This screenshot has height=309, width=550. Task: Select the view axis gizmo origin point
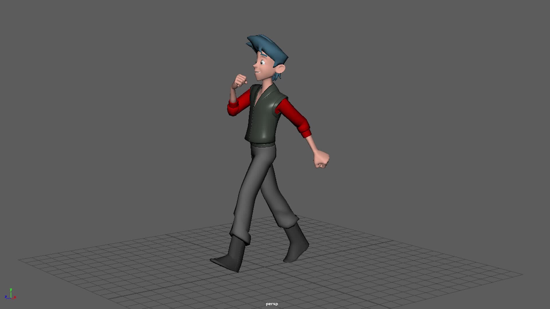pyautogui.click(x=11, y=298)
